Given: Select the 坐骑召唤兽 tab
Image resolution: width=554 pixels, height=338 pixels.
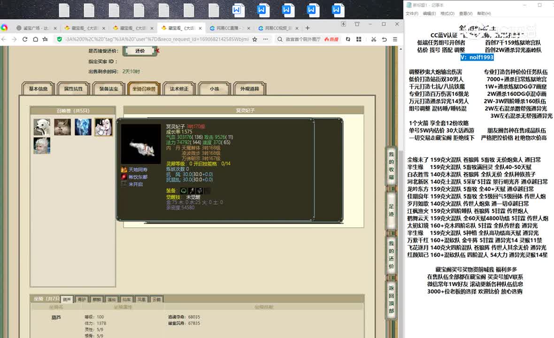Looking at the screenshot, I should click(x=144, y=89).
